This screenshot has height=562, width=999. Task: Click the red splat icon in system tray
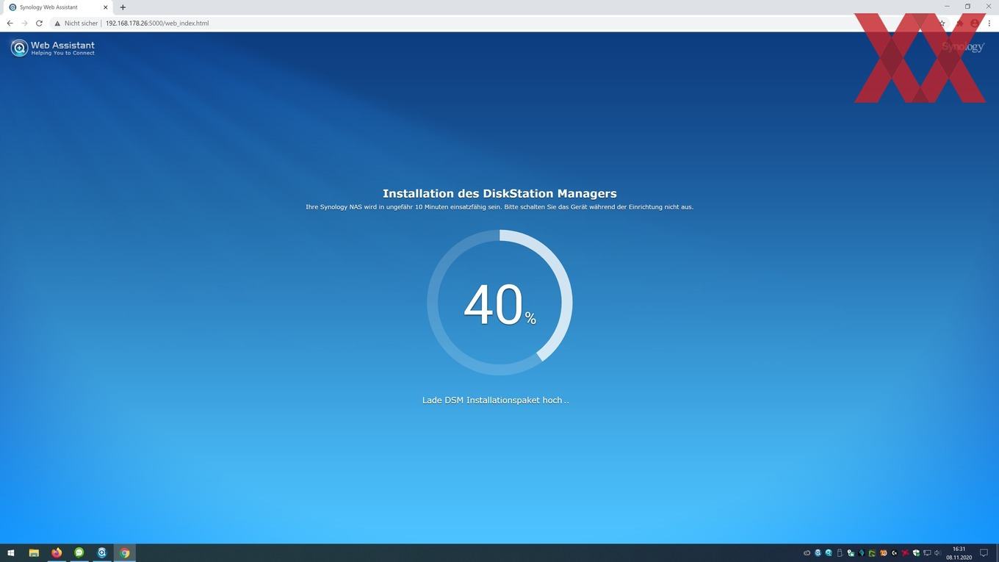click(905, 553)
